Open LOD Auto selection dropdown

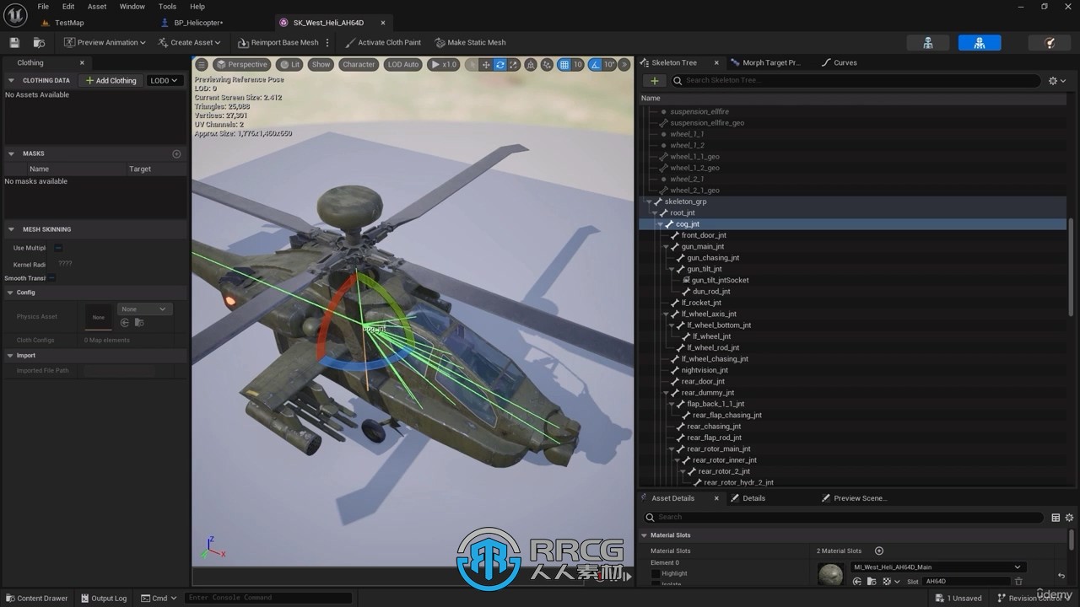403,64
